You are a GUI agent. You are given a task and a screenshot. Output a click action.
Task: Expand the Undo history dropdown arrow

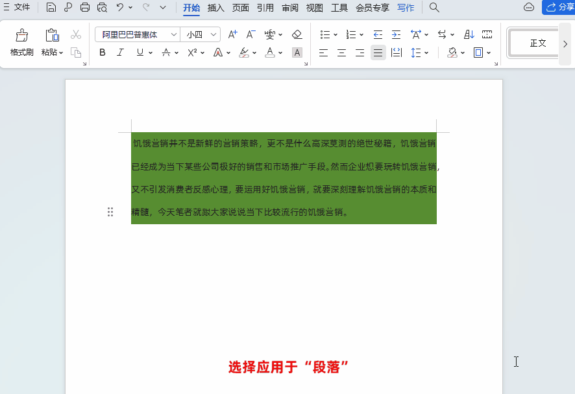coord(130,7)
